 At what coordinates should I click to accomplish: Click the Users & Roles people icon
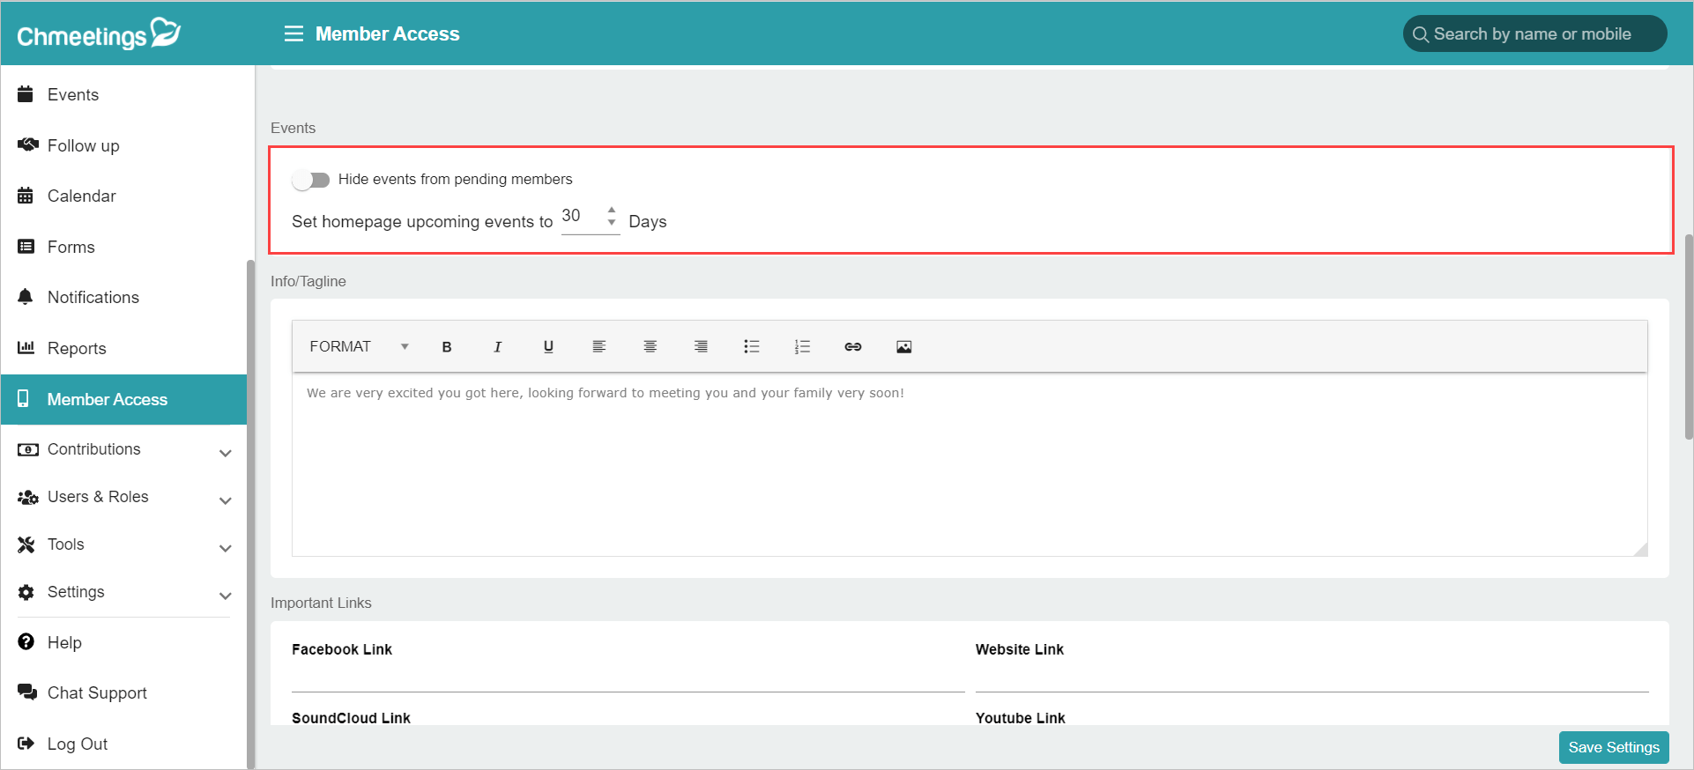tap(28, 497)
